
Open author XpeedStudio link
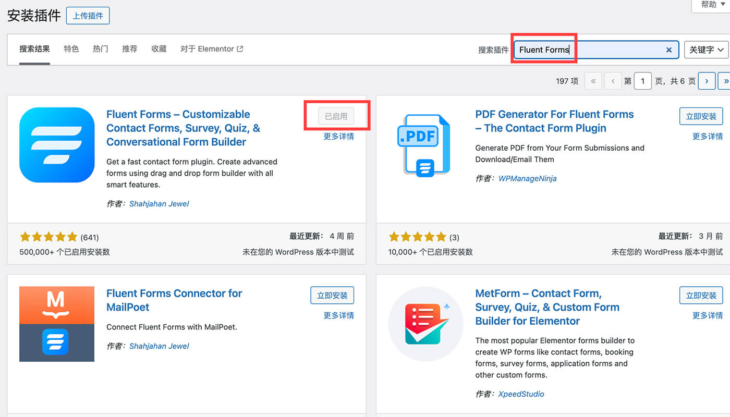[521, 394]
